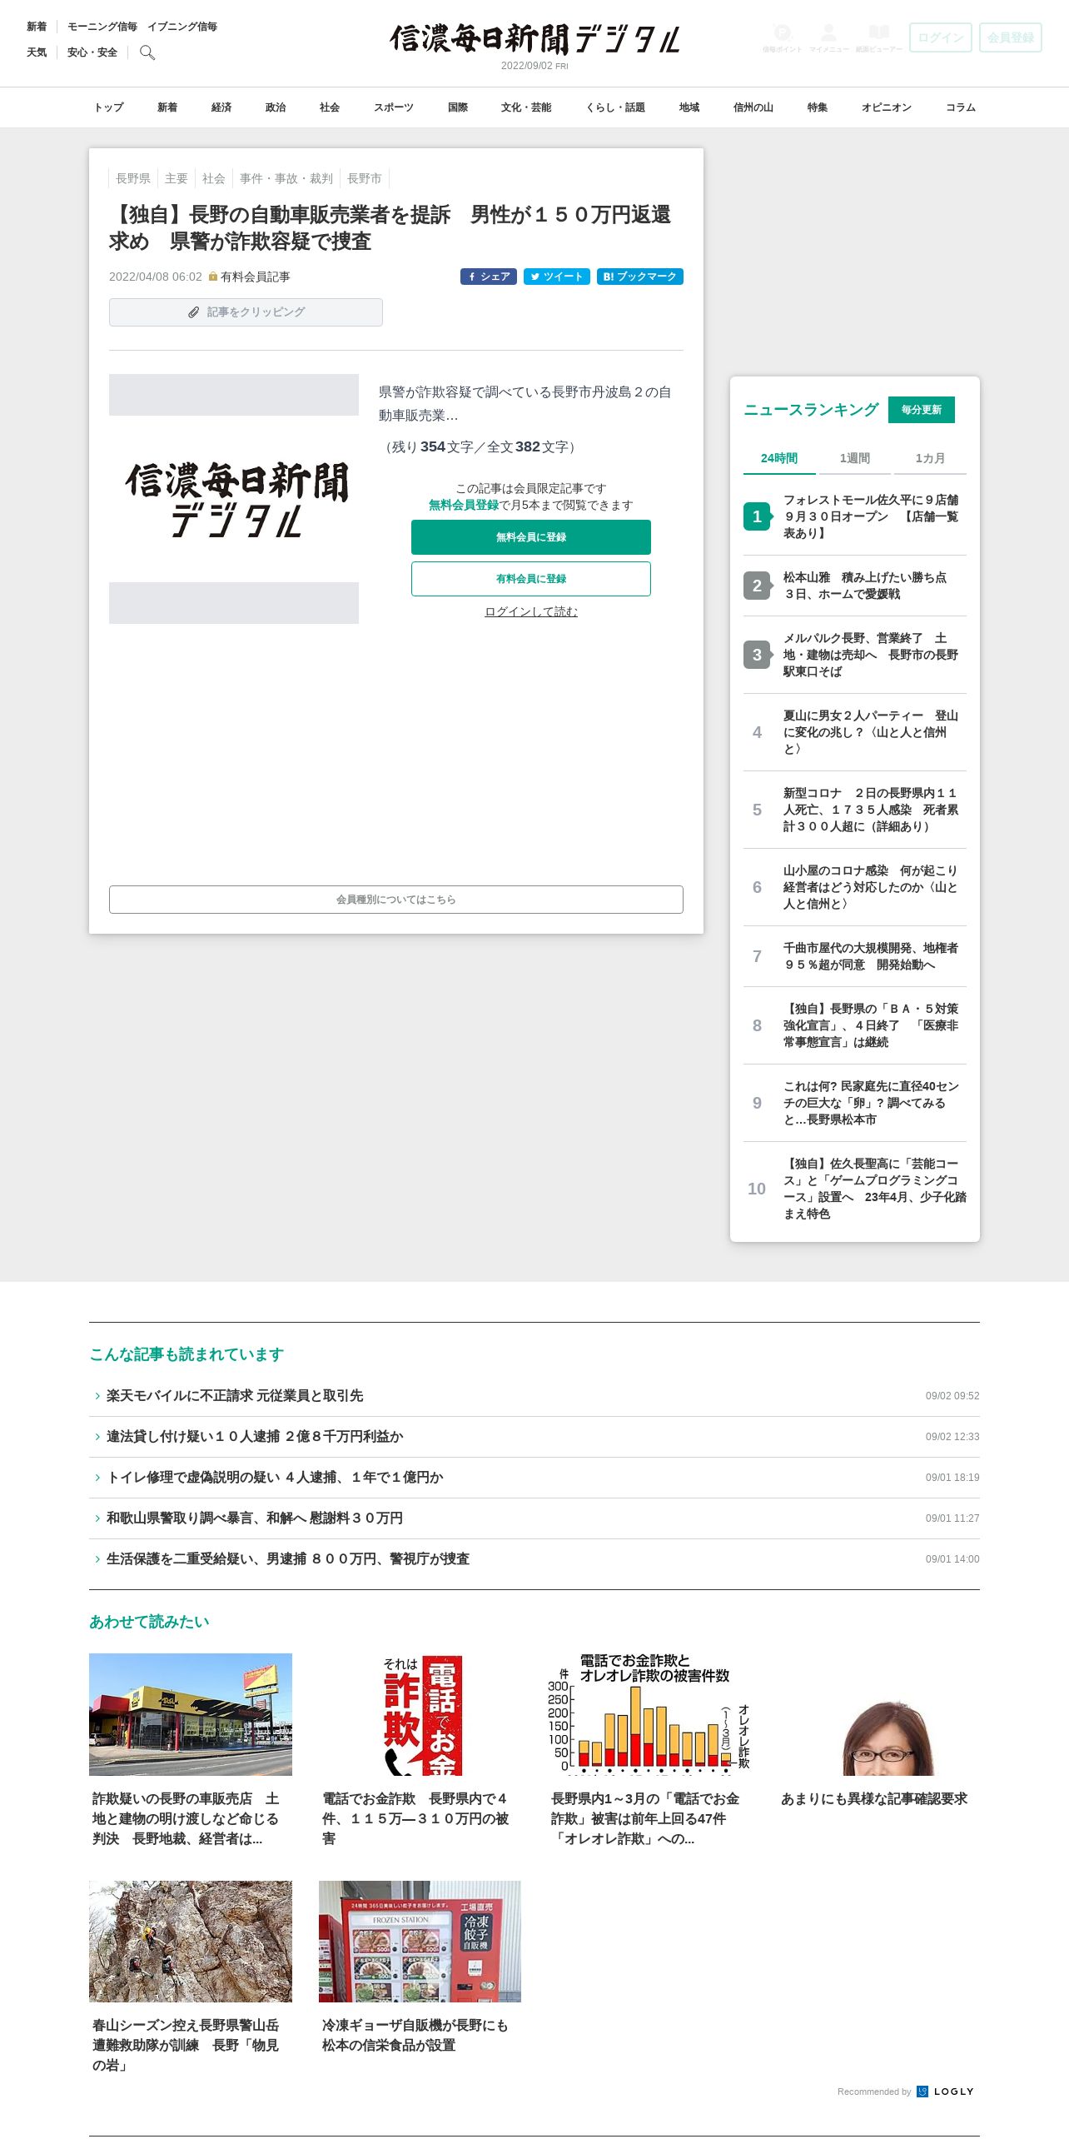Image resolution: width=1069 pixels, height=2139 pixels.
Task: Open the イブニング信毎 top link
Action: click(182, 27)
